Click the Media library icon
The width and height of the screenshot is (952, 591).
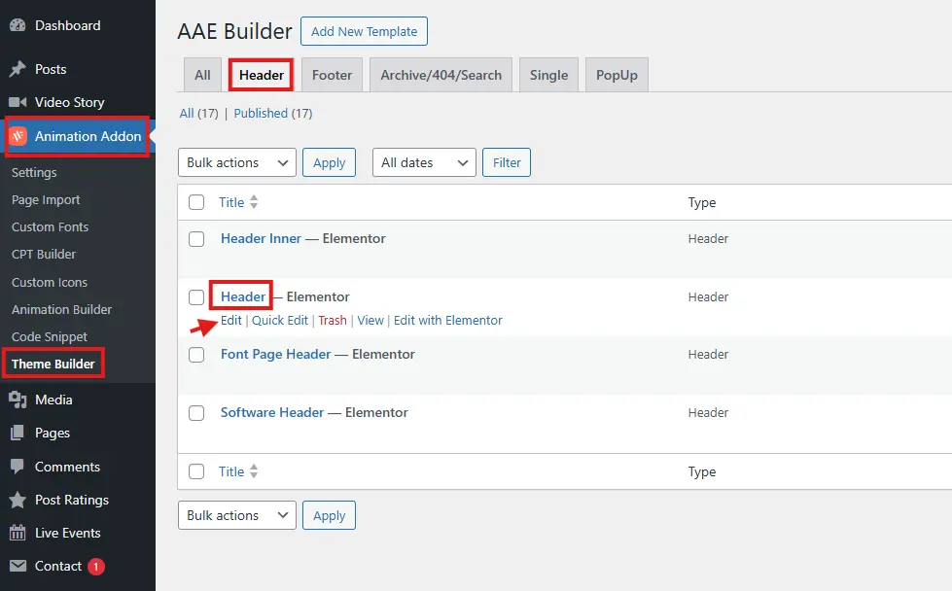click(18, 400)
